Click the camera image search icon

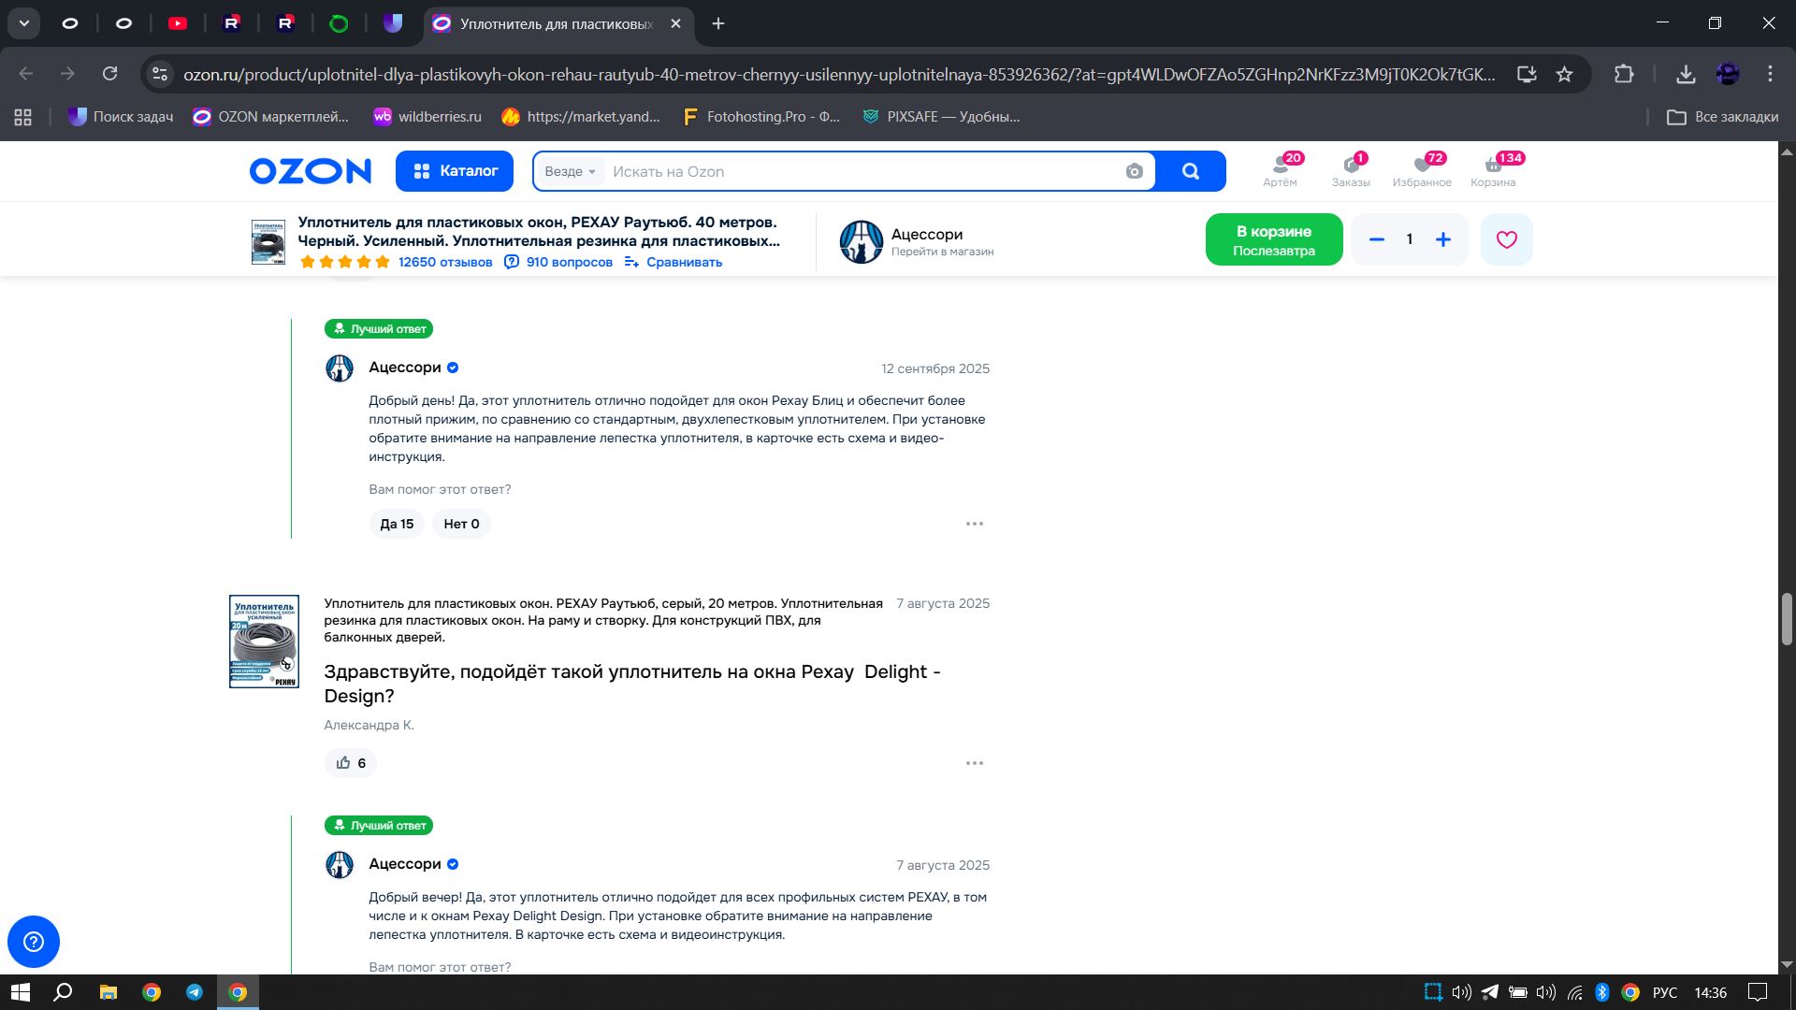(x=1134, y=171)
